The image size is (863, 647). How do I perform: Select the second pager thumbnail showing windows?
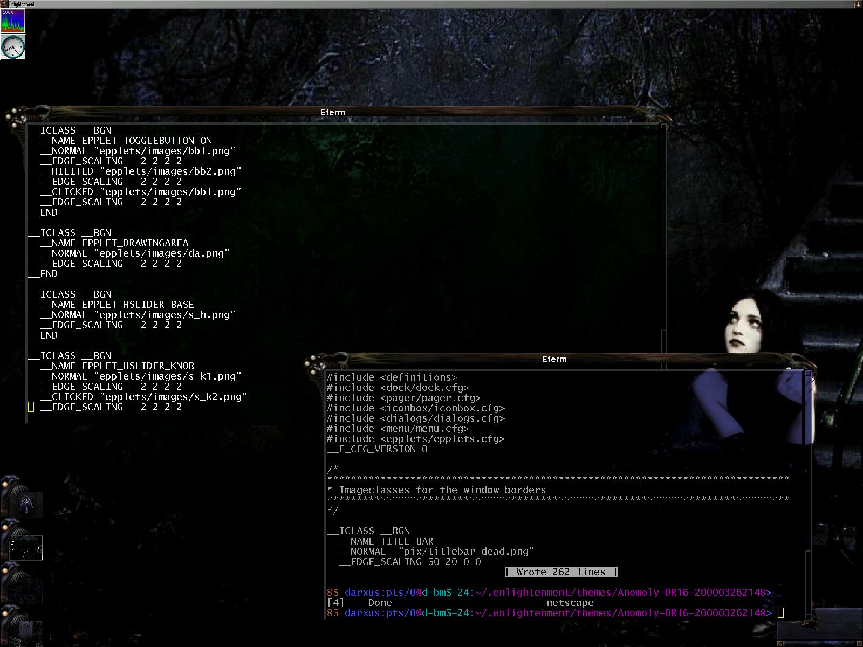click(26, 548)
